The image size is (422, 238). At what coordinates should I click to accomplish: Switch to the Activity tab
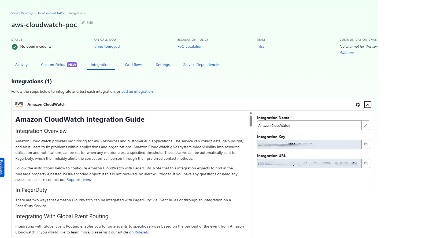[21, 65]
